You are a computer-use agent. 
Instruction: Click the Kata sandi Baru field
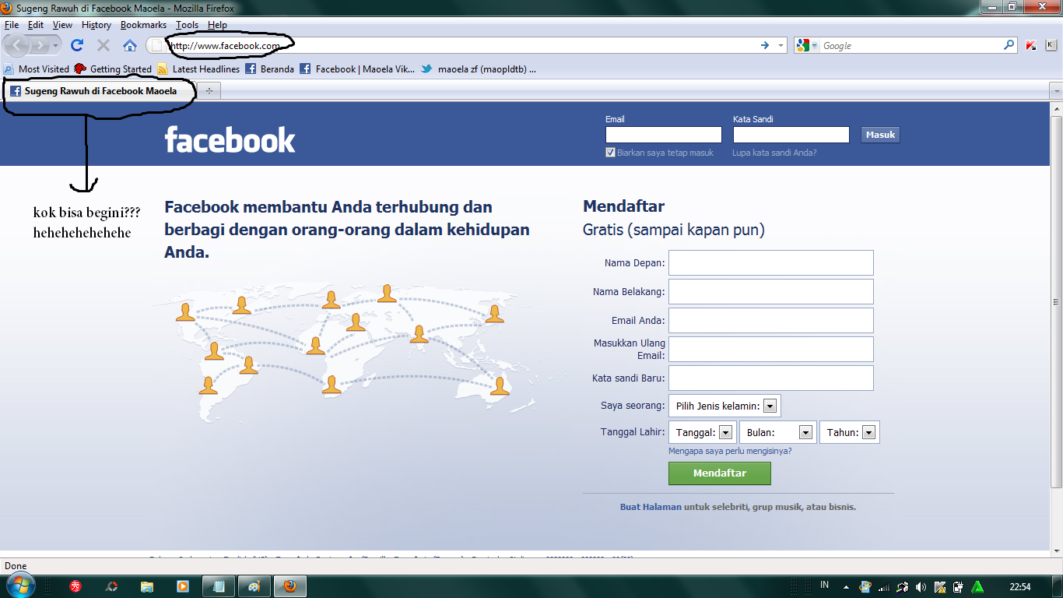[x=771, y=378]
